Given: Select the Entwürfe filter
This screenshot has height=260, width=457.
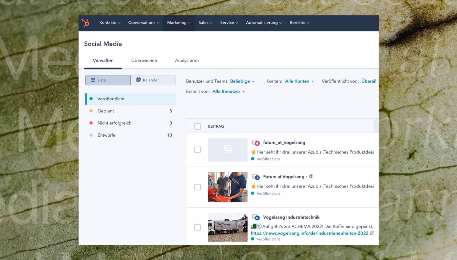Looking at the screenshot, I should tap(131, 135).
